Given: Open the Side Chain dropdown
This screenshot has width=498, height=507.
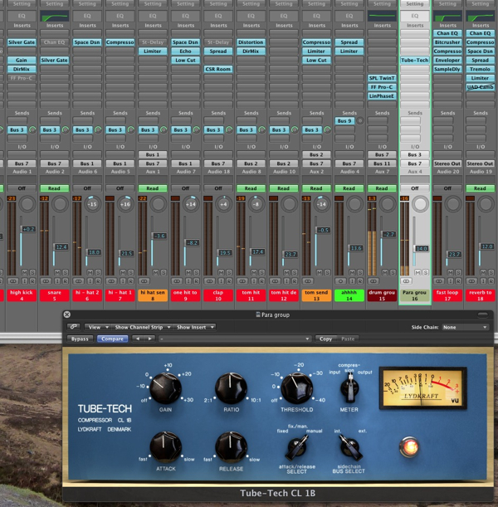Looking at the screenshot, I should coord(466,327).
